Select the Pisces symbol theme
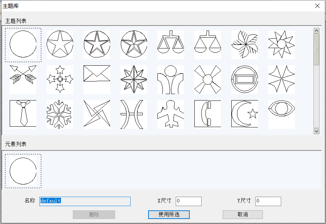Screen dimensions: 326x224 tap(134, 115)
